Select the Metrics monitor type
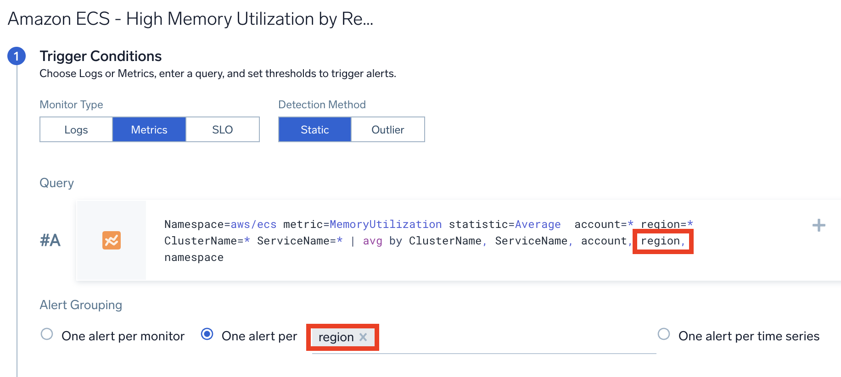Screen dimensions: 841x377 (x=149, y=130)
